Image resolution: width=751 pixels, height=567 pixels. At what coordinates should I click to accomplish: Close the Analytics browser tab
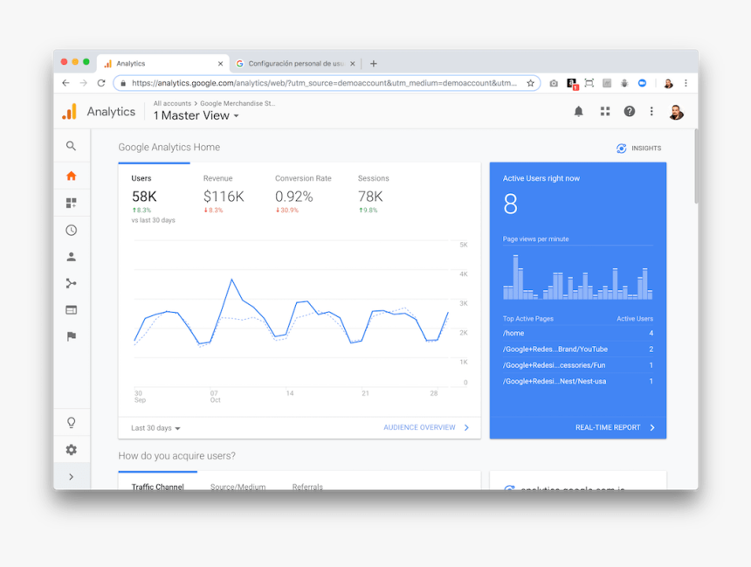(220, 63)
